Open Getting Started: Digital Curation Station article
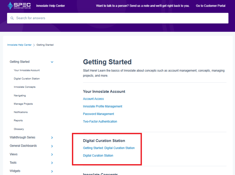The height and width of the screenshot is (175, 235). click(x=109, y=148)
